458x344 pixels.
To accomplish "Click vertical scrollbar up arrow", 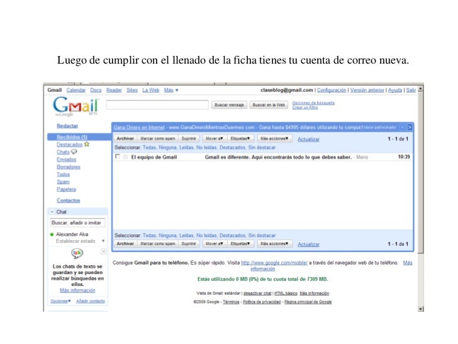I will pyautogui.click(x=421, y=88).
